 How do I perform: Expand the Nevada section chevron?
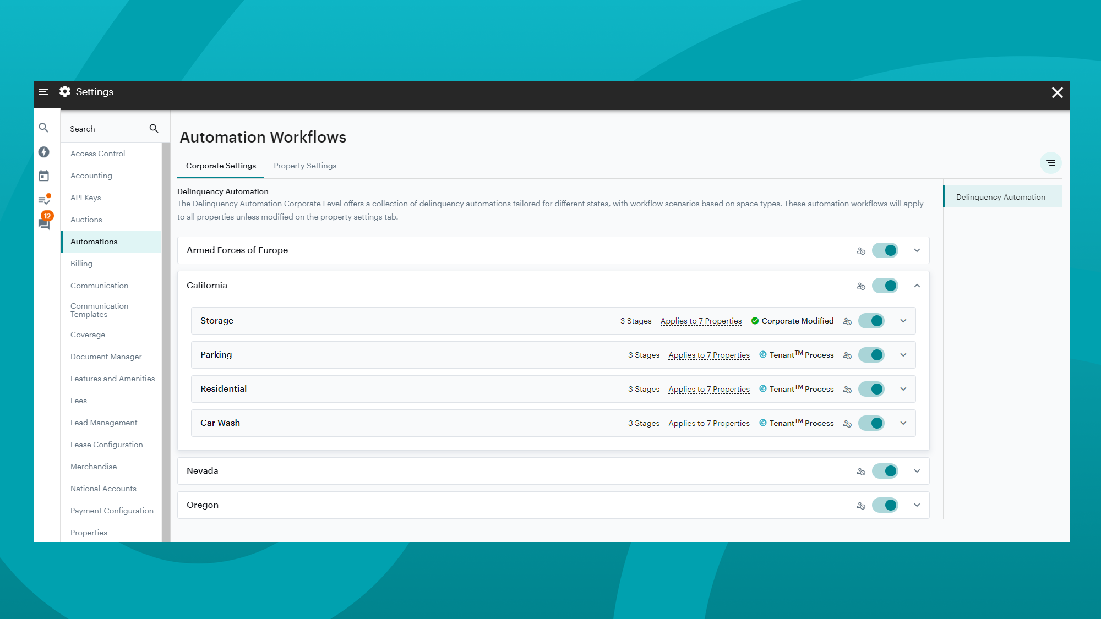point(917,471)
